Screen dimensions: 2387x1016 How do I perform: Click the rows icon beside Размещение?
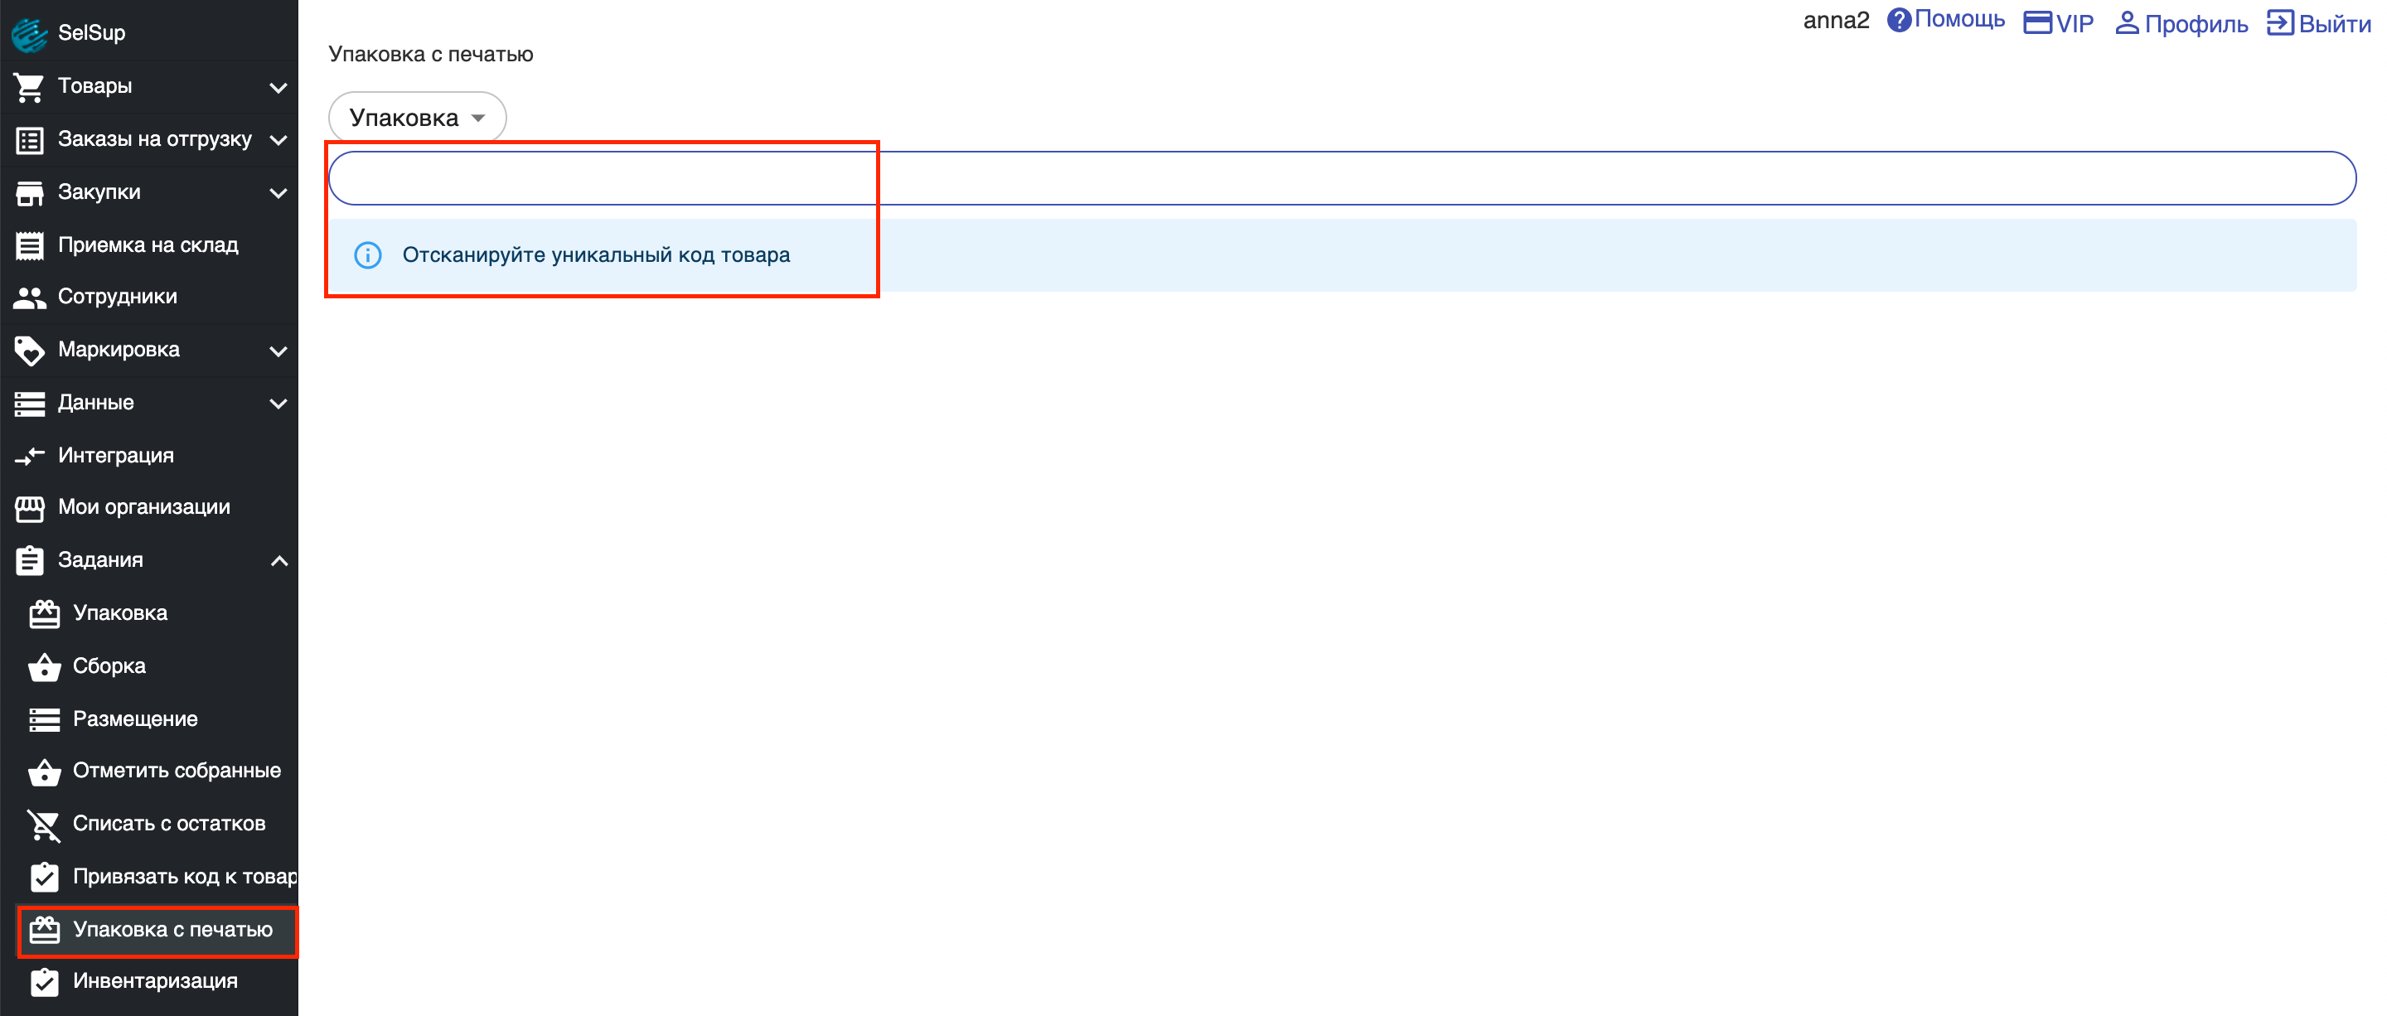45,719
